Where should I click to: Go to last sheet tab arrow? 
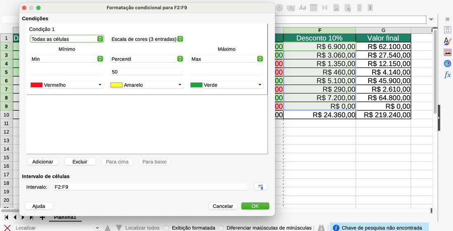[31, 217]
